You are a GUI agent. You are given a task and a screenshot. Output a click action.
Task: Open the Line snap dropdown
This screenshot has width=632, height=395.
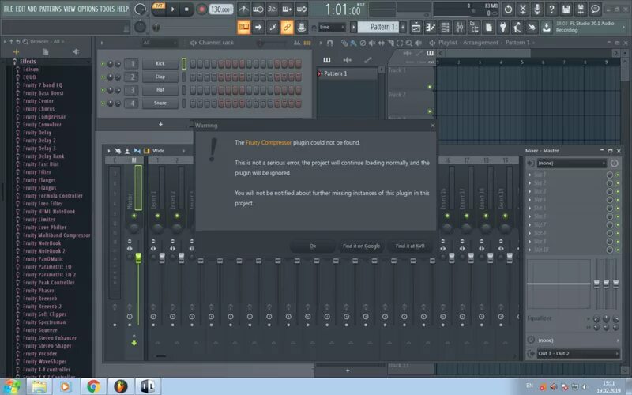(x=332, y=27)
